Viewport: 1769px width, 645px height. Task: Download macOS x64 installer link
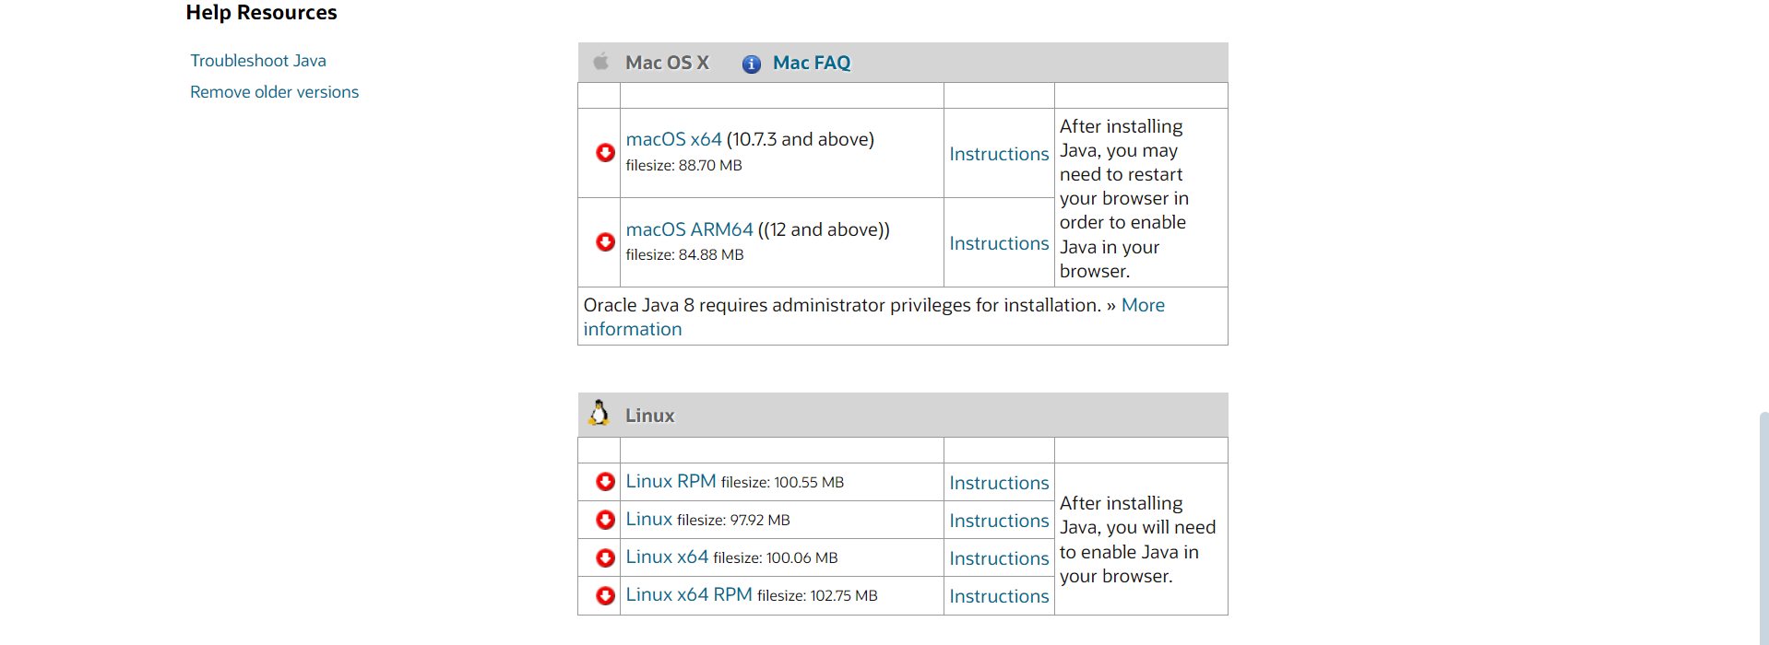[x=673, y=139]
